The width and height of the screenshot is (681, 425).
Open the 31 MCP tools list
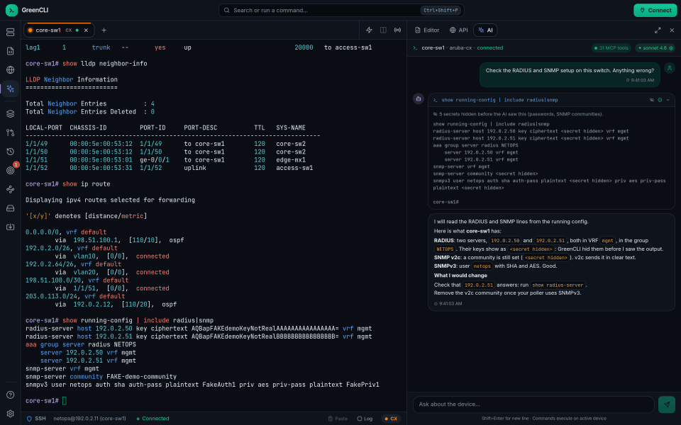(x=611, y=47)
